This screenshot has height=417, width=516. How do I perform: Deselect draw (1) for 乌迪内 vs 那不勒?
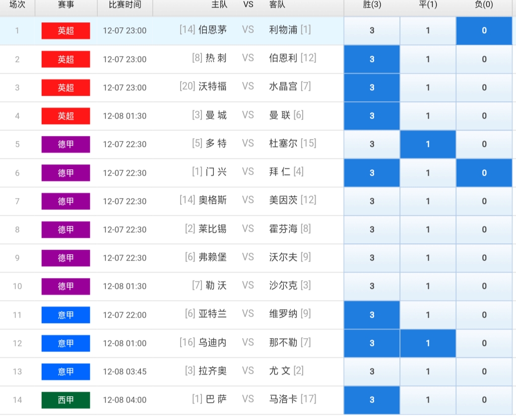point(428,343)
